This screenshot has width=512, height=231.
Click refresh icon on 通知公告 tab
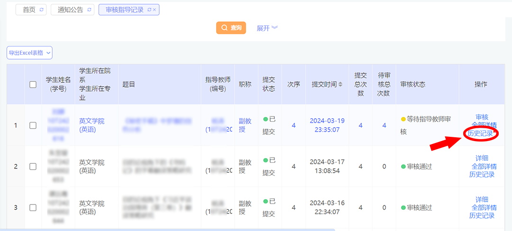90,10
